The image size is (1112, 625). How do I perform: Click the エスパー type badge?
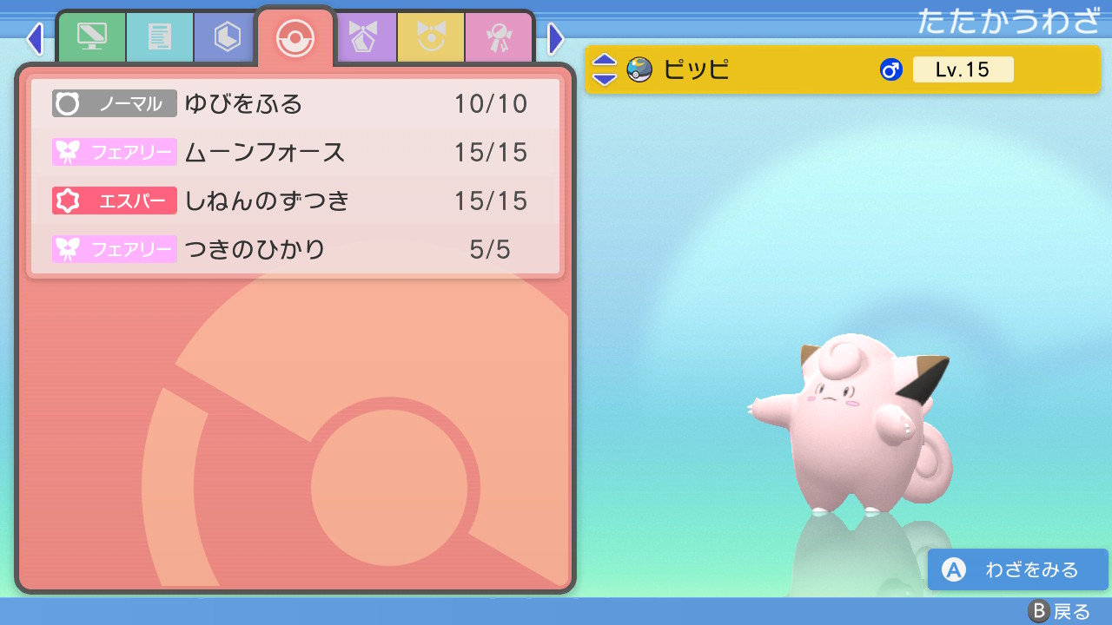click(x=115, y=201)
